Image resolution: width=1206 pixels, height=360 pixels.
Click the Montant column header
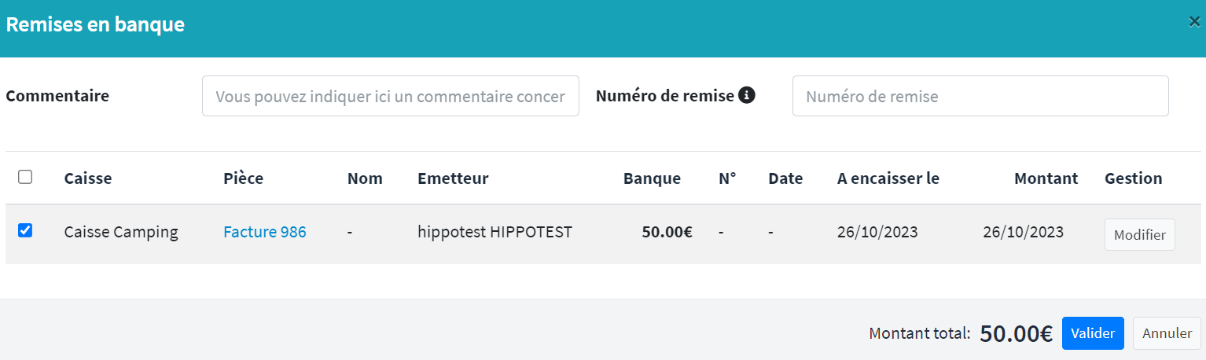[1046, 178]
